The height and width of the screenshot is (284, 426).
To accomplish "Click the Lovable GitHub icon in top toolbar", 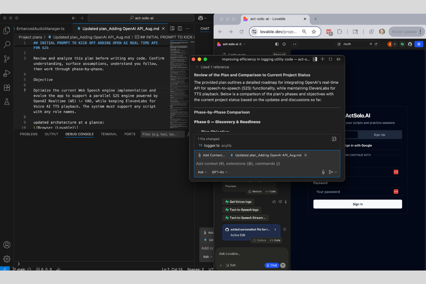I will (410, 44).
